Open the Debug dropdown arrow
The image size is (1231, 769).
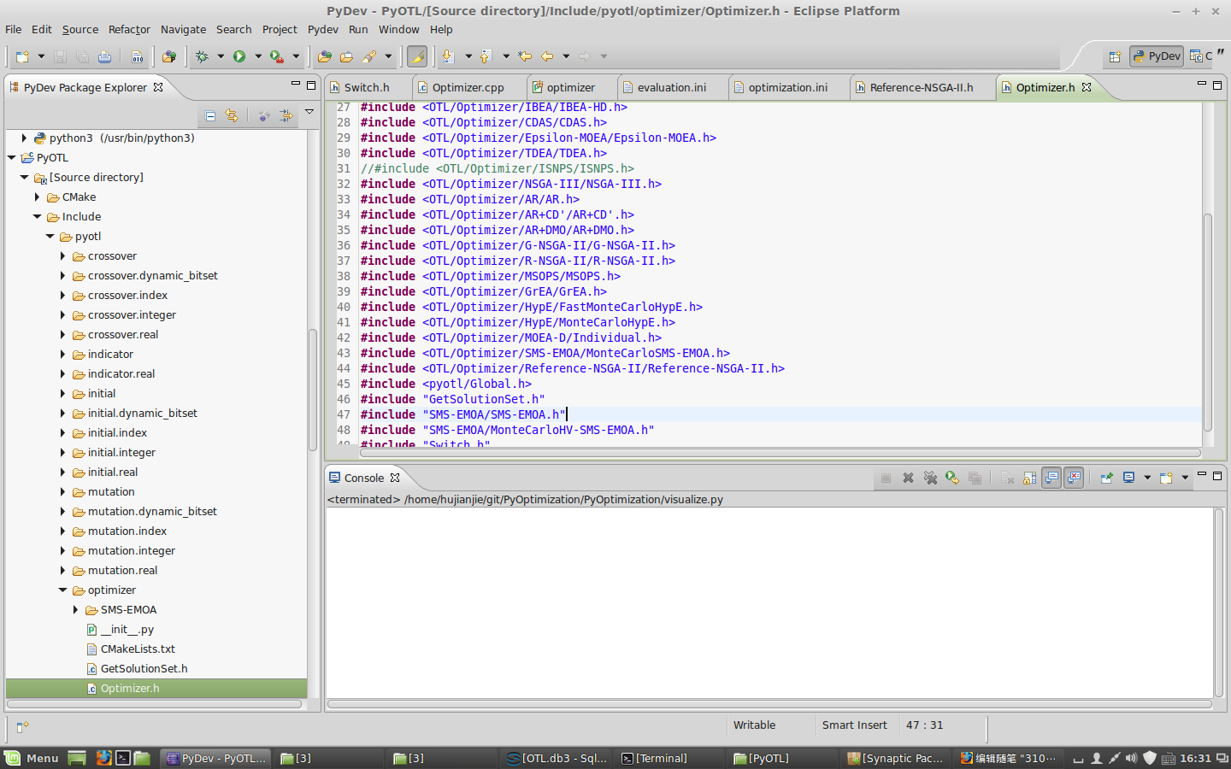[x=221, y=56]
